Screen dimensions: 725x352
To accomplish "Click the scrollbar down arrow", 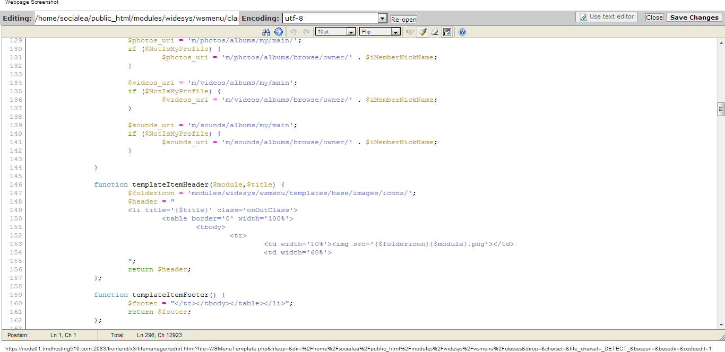I will (721, 324).
